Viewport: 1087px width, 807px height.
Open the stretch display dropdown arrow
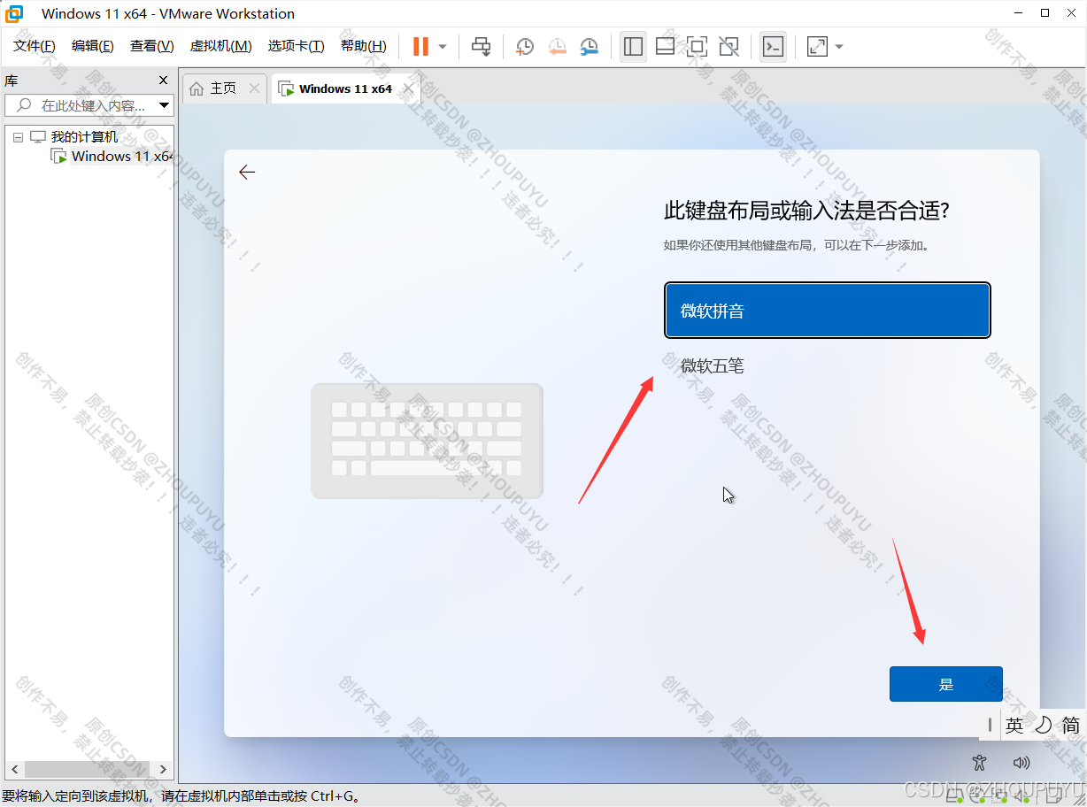pos(838,47)
